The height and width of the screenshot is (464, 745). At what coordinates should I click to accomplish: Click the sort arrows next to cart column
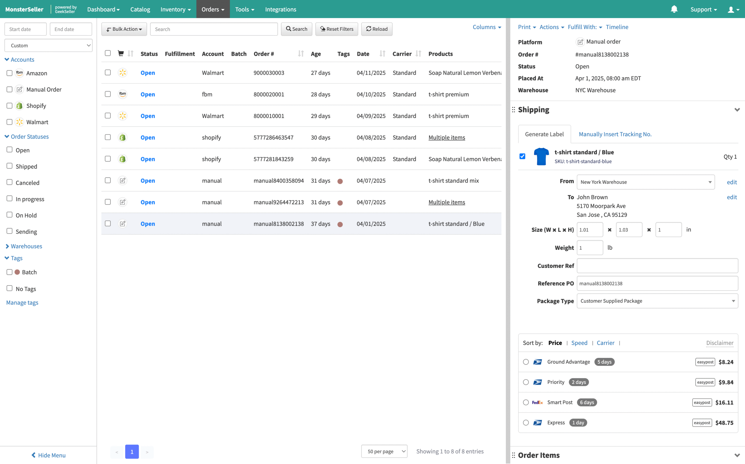pyautogui.click(x=131, y=54)
